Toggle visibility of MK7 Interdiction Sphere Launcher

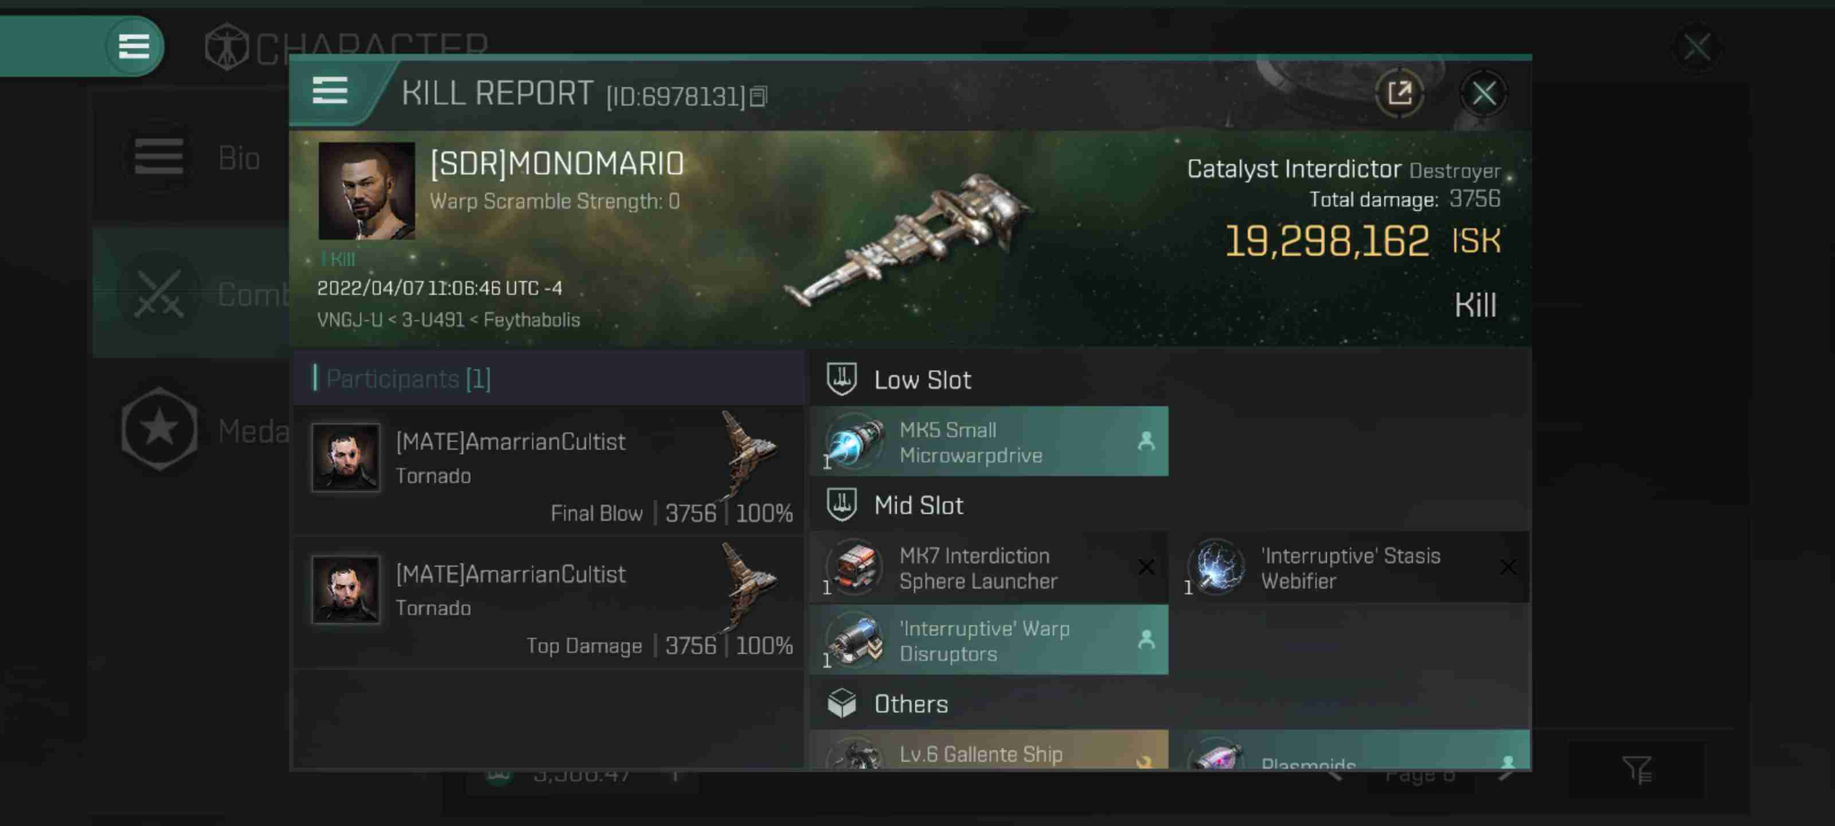[1145, 566]
